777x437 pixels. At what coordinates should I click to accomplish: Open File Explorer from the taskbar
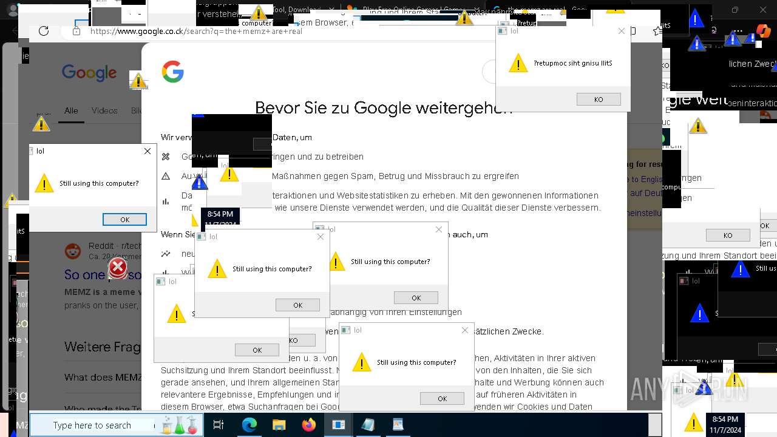[x=279, y=425]
